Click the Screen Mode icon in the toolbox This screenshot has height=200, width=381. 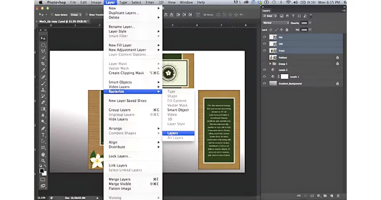tap(43, 186)
